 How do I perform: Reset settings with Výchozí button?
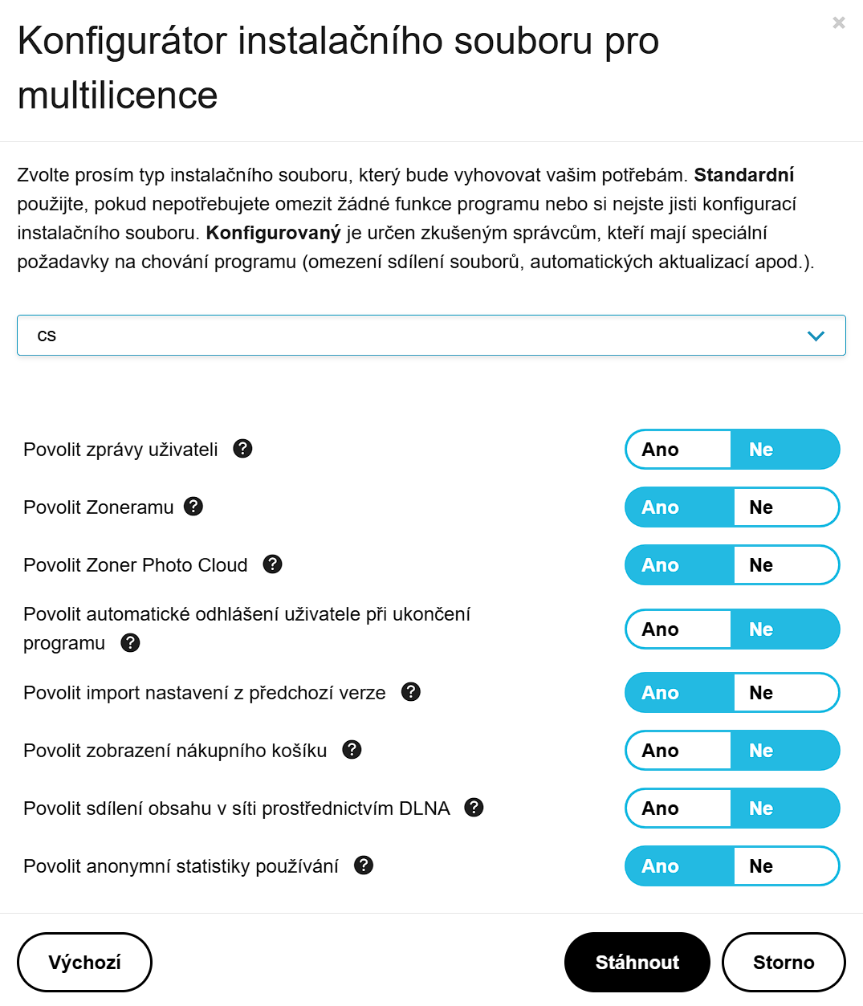84,962
